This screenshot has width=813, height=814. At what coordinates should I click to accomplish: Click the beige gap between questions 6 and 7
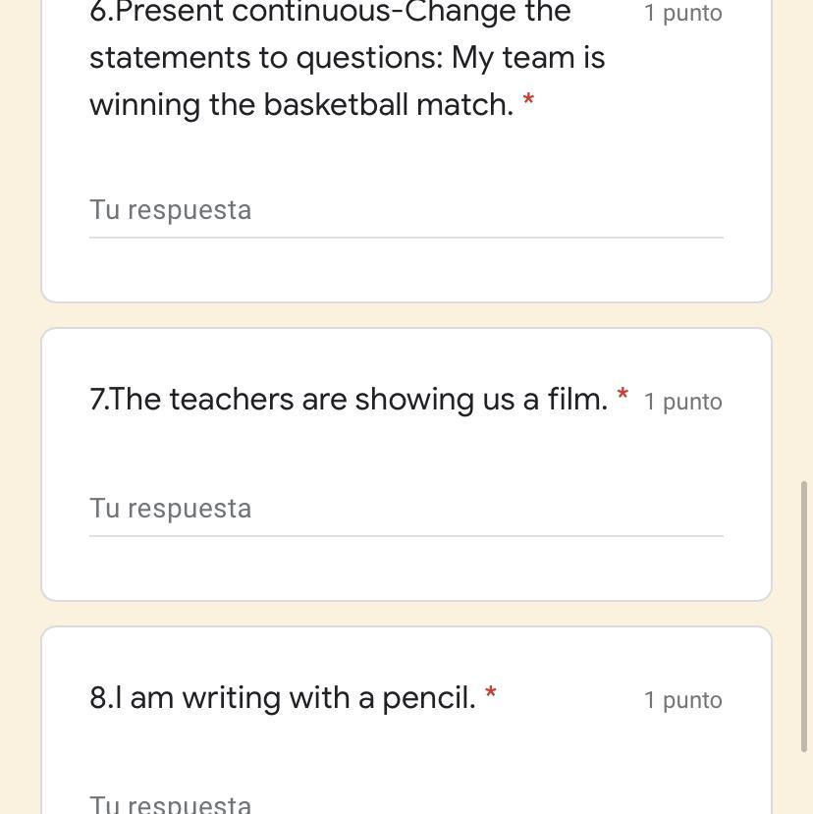click(406, 315)
